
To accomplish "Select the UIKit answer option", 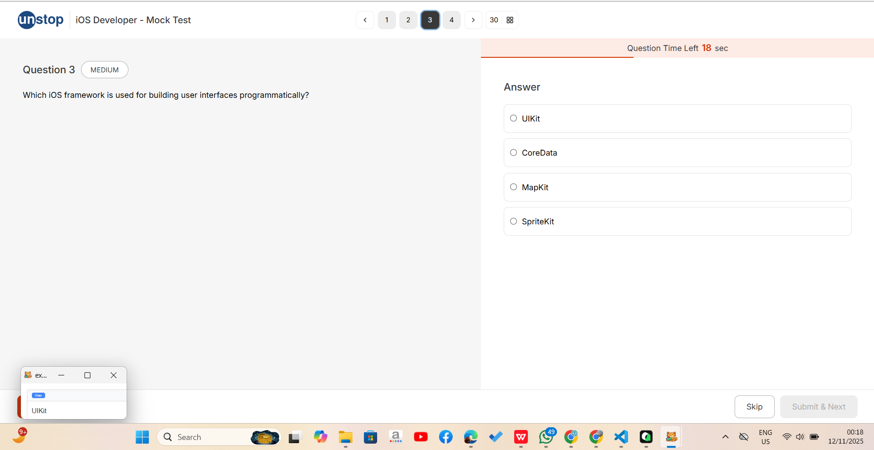I will tap(514, 118).
